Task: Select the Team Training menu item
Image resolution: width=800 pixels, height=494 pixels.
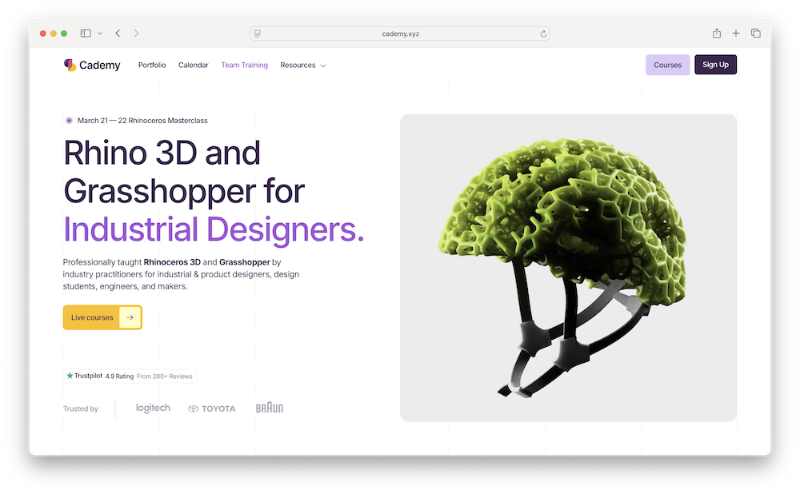Action: coord(244,66)
